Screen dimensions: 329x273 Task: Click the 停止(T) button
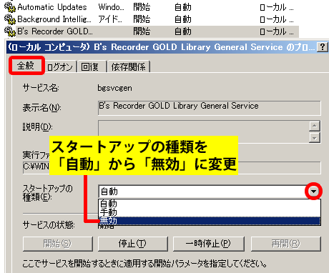[133, 244]
